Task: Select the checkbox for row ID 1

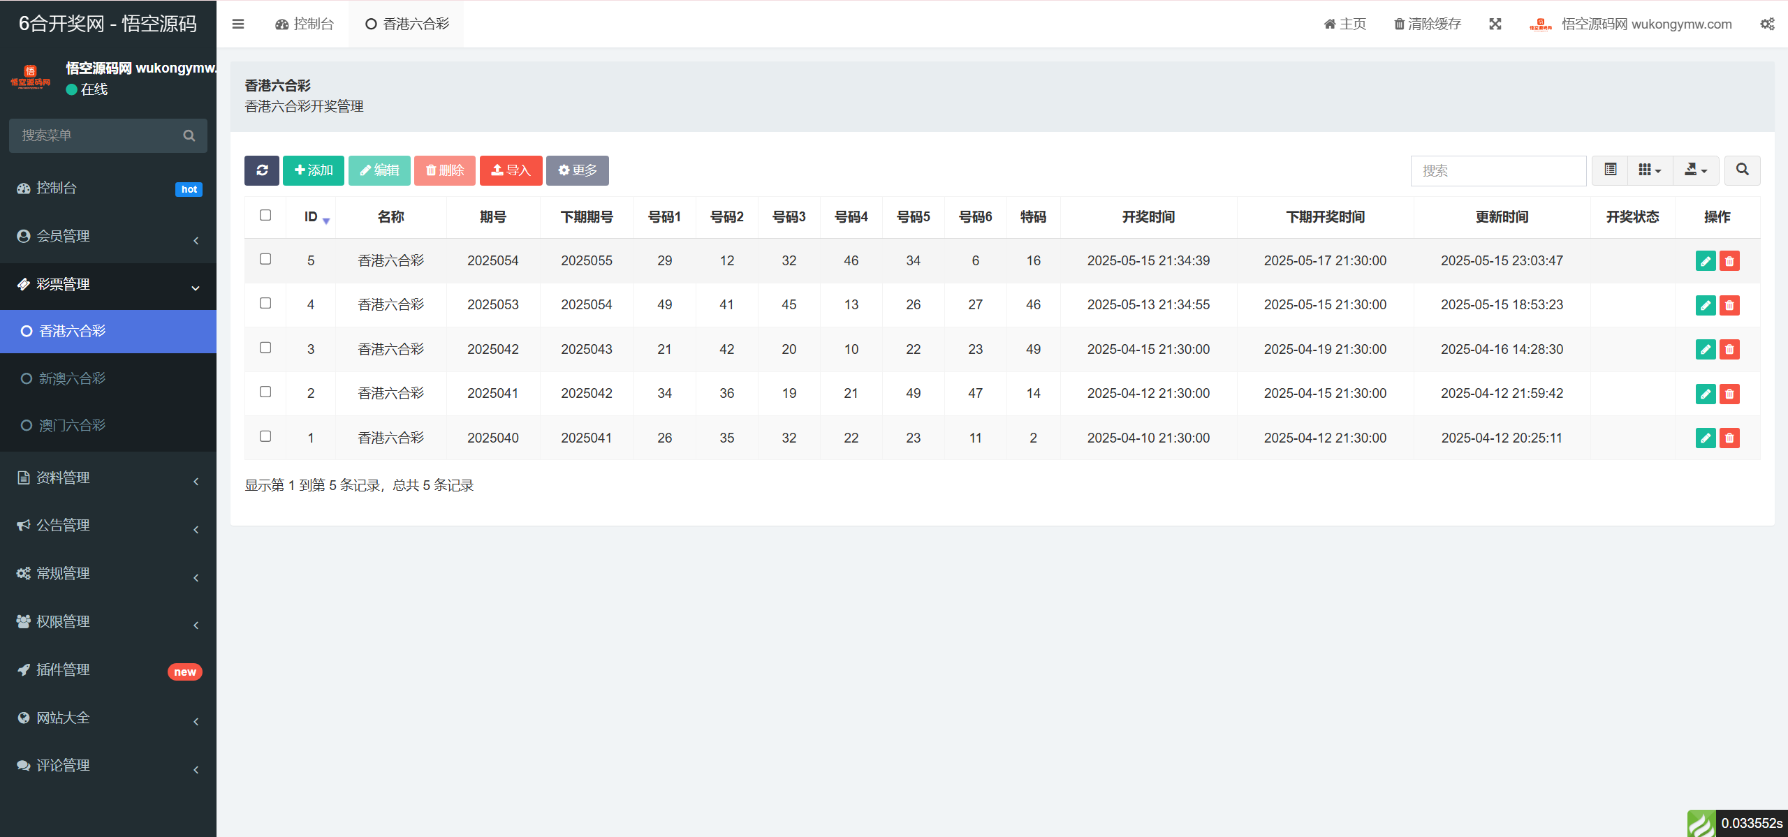Action: tap(265, 437)
